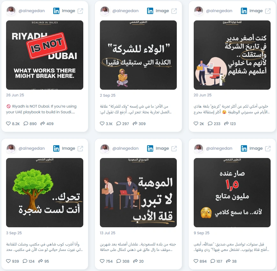Open the 1.5 million followers image thumbnail
The width and height of the screenshot is (277, 271).
pos(232,192)
